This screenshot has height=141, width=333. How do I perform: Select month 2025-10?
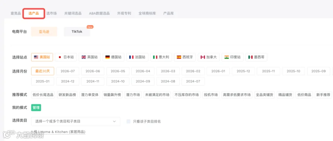293,71
